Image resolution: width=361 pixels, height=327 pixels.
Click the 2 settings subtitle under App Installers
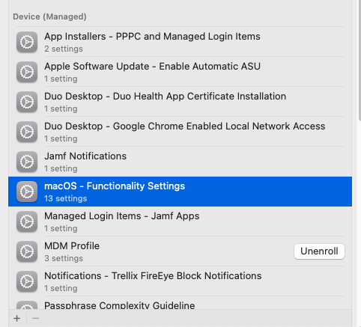[x=64, y=49]
